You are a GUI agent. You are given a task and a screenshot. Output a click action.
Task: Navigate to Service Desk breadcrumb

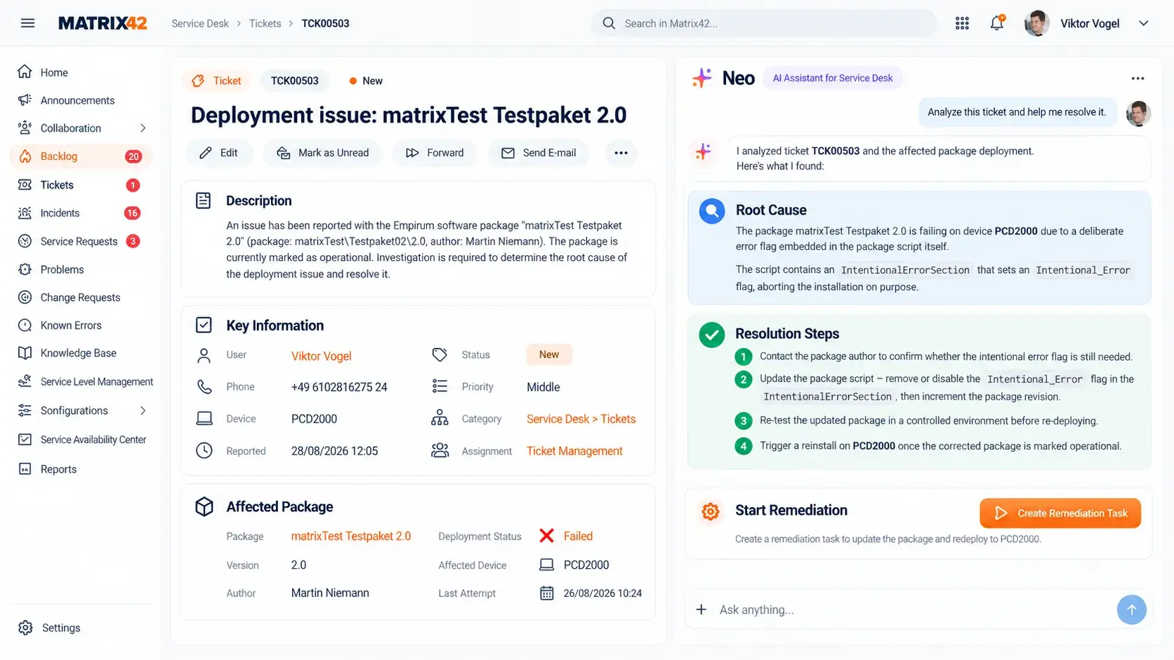pos(200,23)
